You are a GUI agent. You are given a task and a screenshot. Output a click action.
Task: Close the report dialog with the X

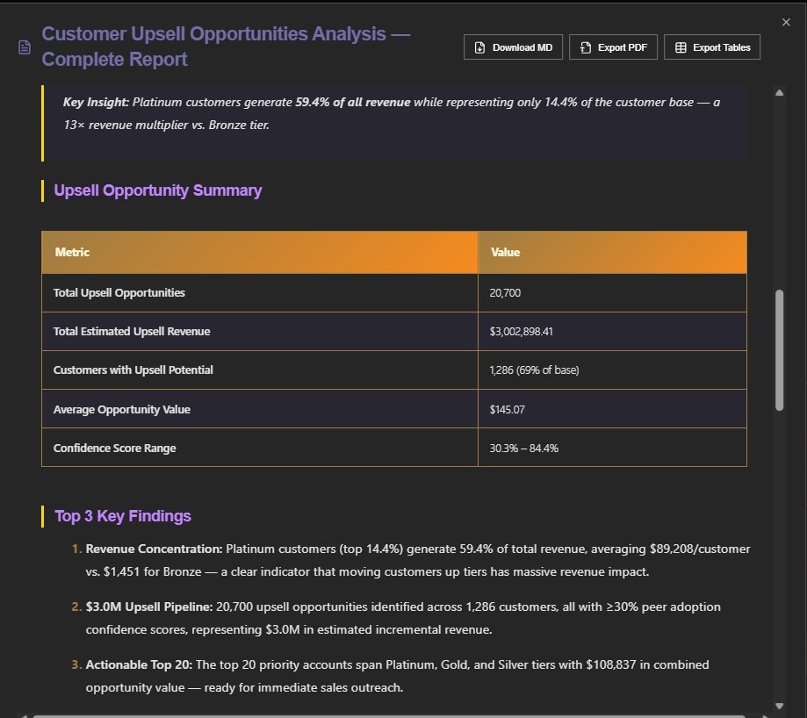(786, 22)
